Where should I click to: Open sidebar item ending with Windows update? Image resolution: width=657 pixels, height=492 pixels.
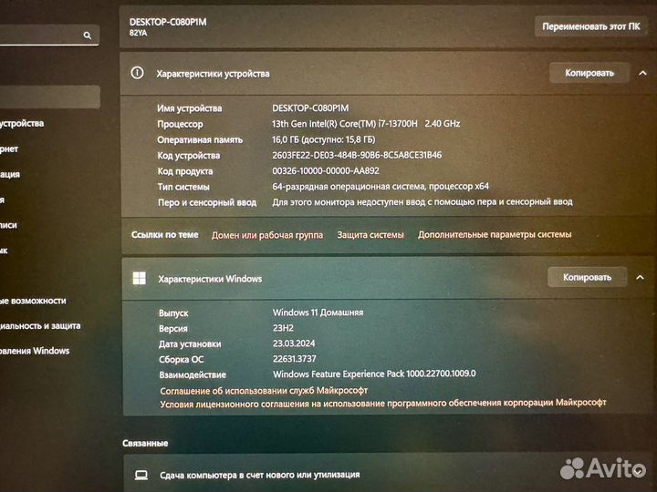pyautogui.click(x=35, y=351)
